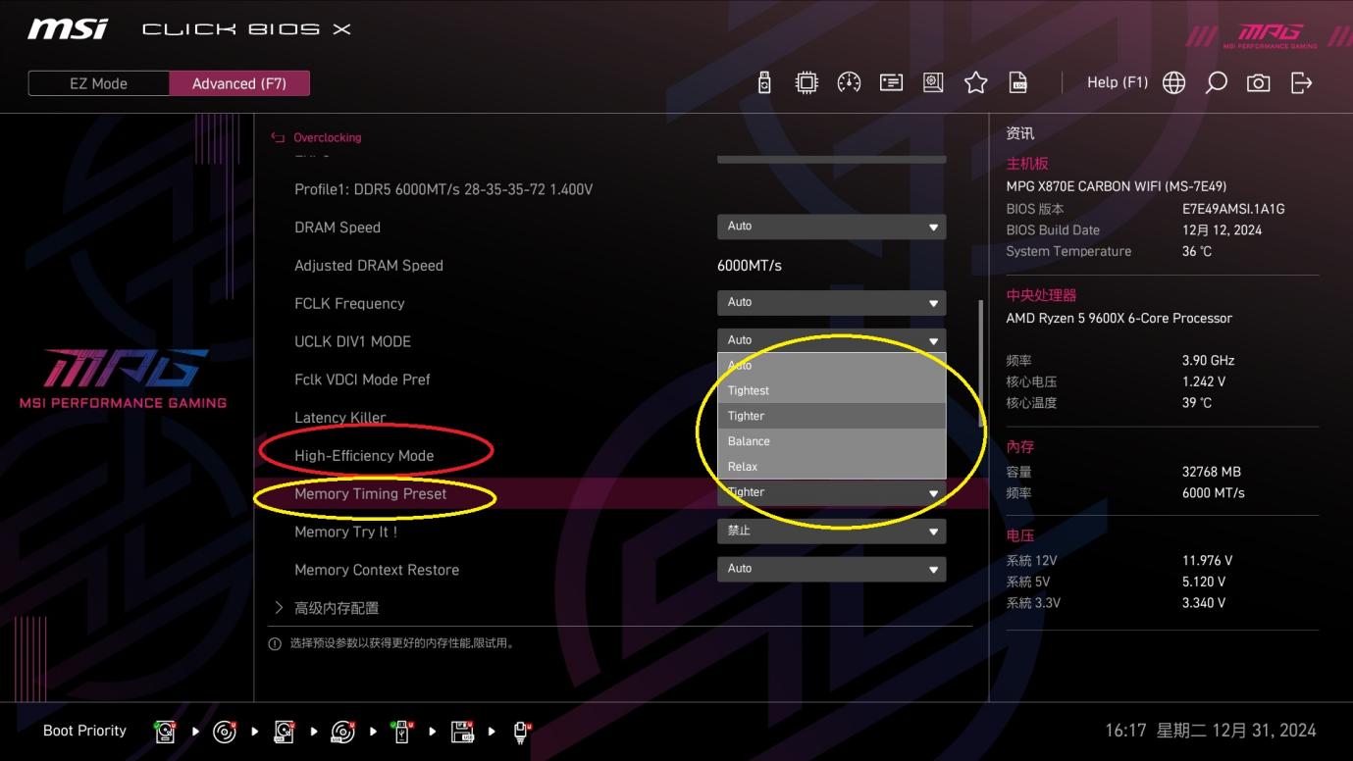Click BIOS version E7E49AMSI.1A1G

1233,209
